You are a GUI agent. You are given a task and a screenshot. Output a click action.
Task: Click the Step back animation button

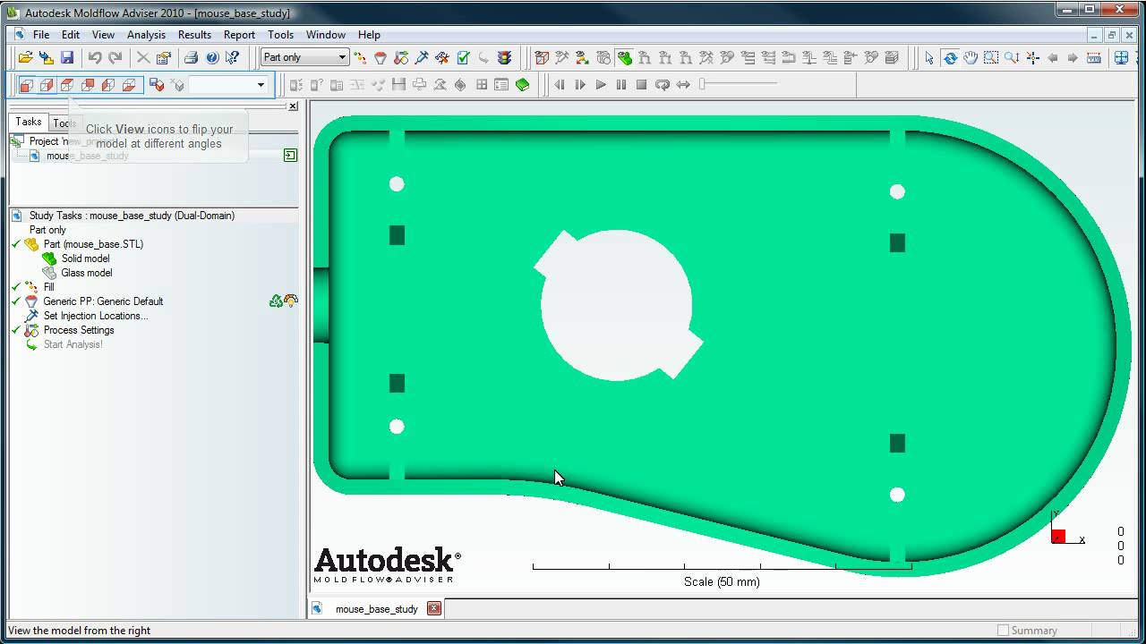560,85
